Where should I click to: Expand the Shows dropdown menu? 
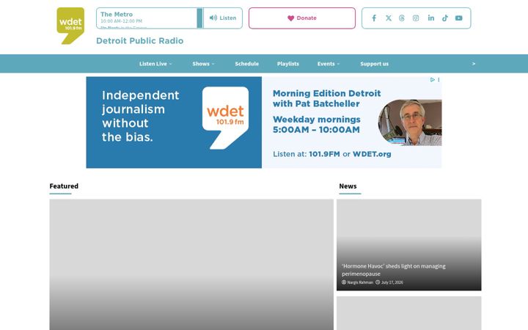[x=203, y=64]
